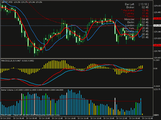Select the red 128.891 level price tag
The height and width of the screenshot is (120, 161).
[157, 45]
